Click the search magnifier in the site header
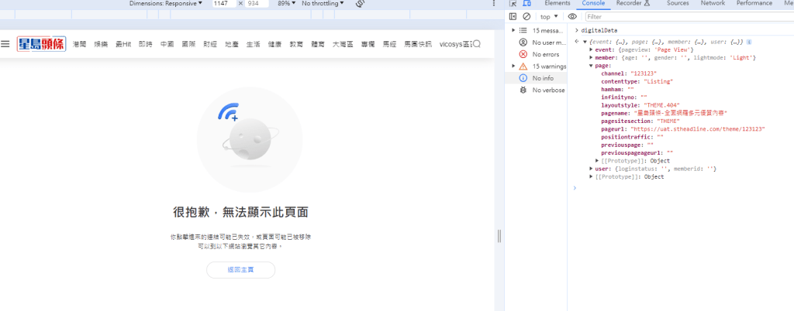 (x=477, y=44)
